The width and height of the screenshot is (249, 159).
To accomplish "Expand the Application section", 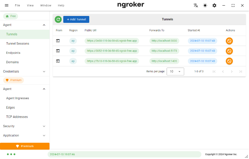I will point(24,136).
